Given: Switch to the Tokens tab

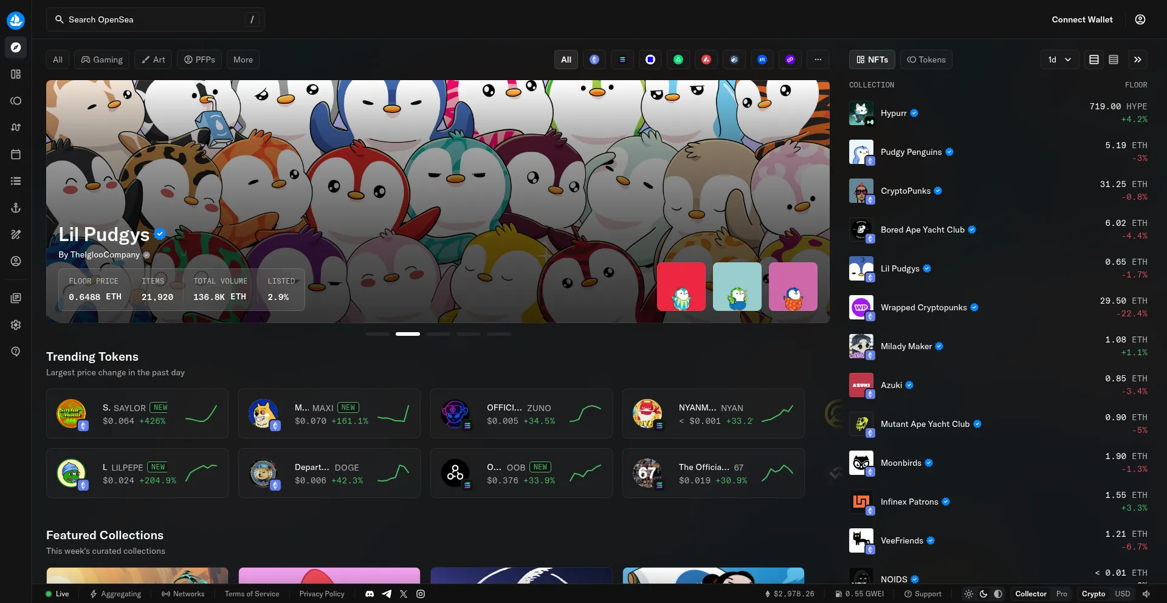Looking at the screenshot, I should click(926, 60).
